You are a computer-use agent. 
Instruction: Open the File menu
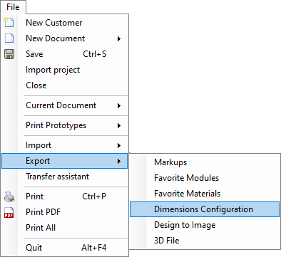[13, 7]
